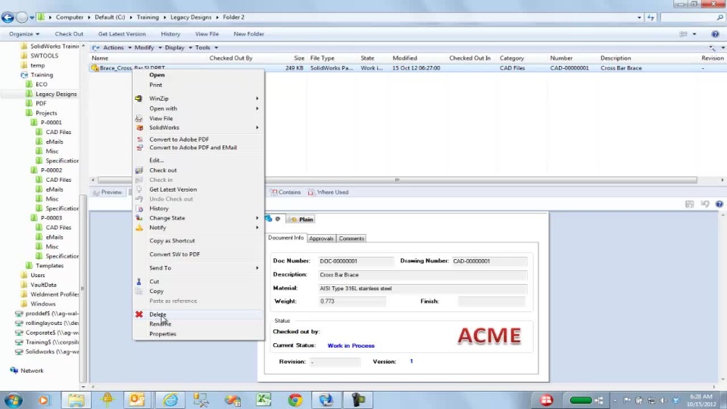Viewport: 727px width, 409px height.
Task: Switch to the Comments tab
Action: click(351, 239)
